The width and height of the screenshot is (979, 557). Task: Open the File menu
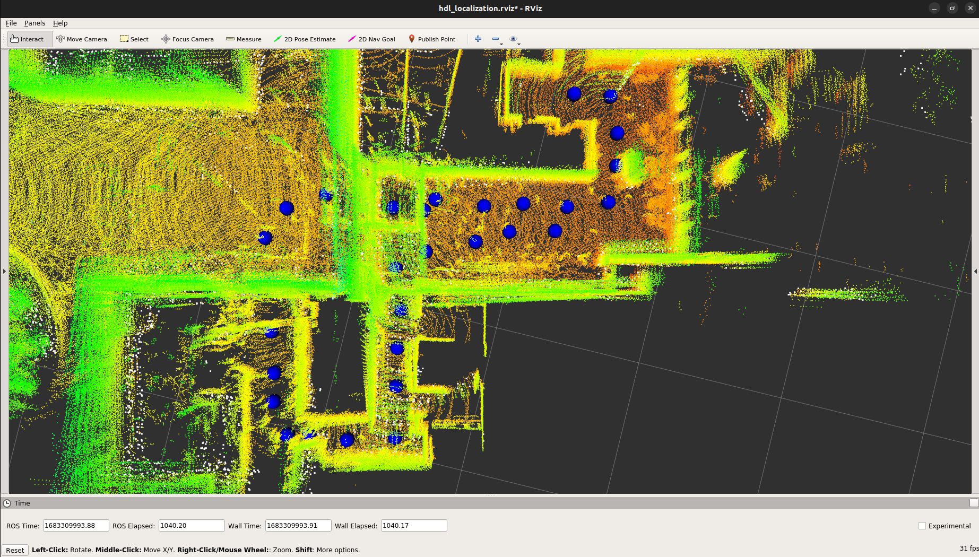click(x=11, y=23)
